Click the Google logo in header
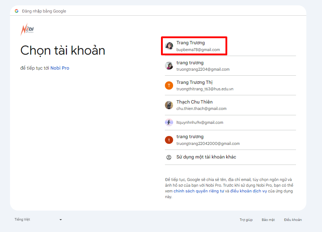 click(16, 11)
